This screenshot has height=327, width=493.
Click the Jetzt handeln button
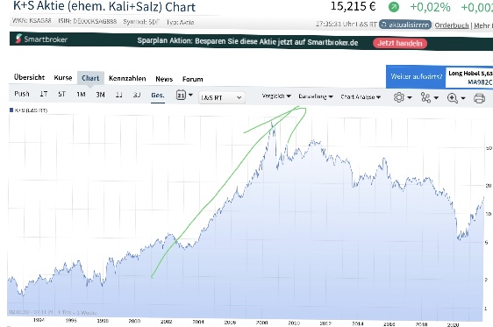[400, 43]
